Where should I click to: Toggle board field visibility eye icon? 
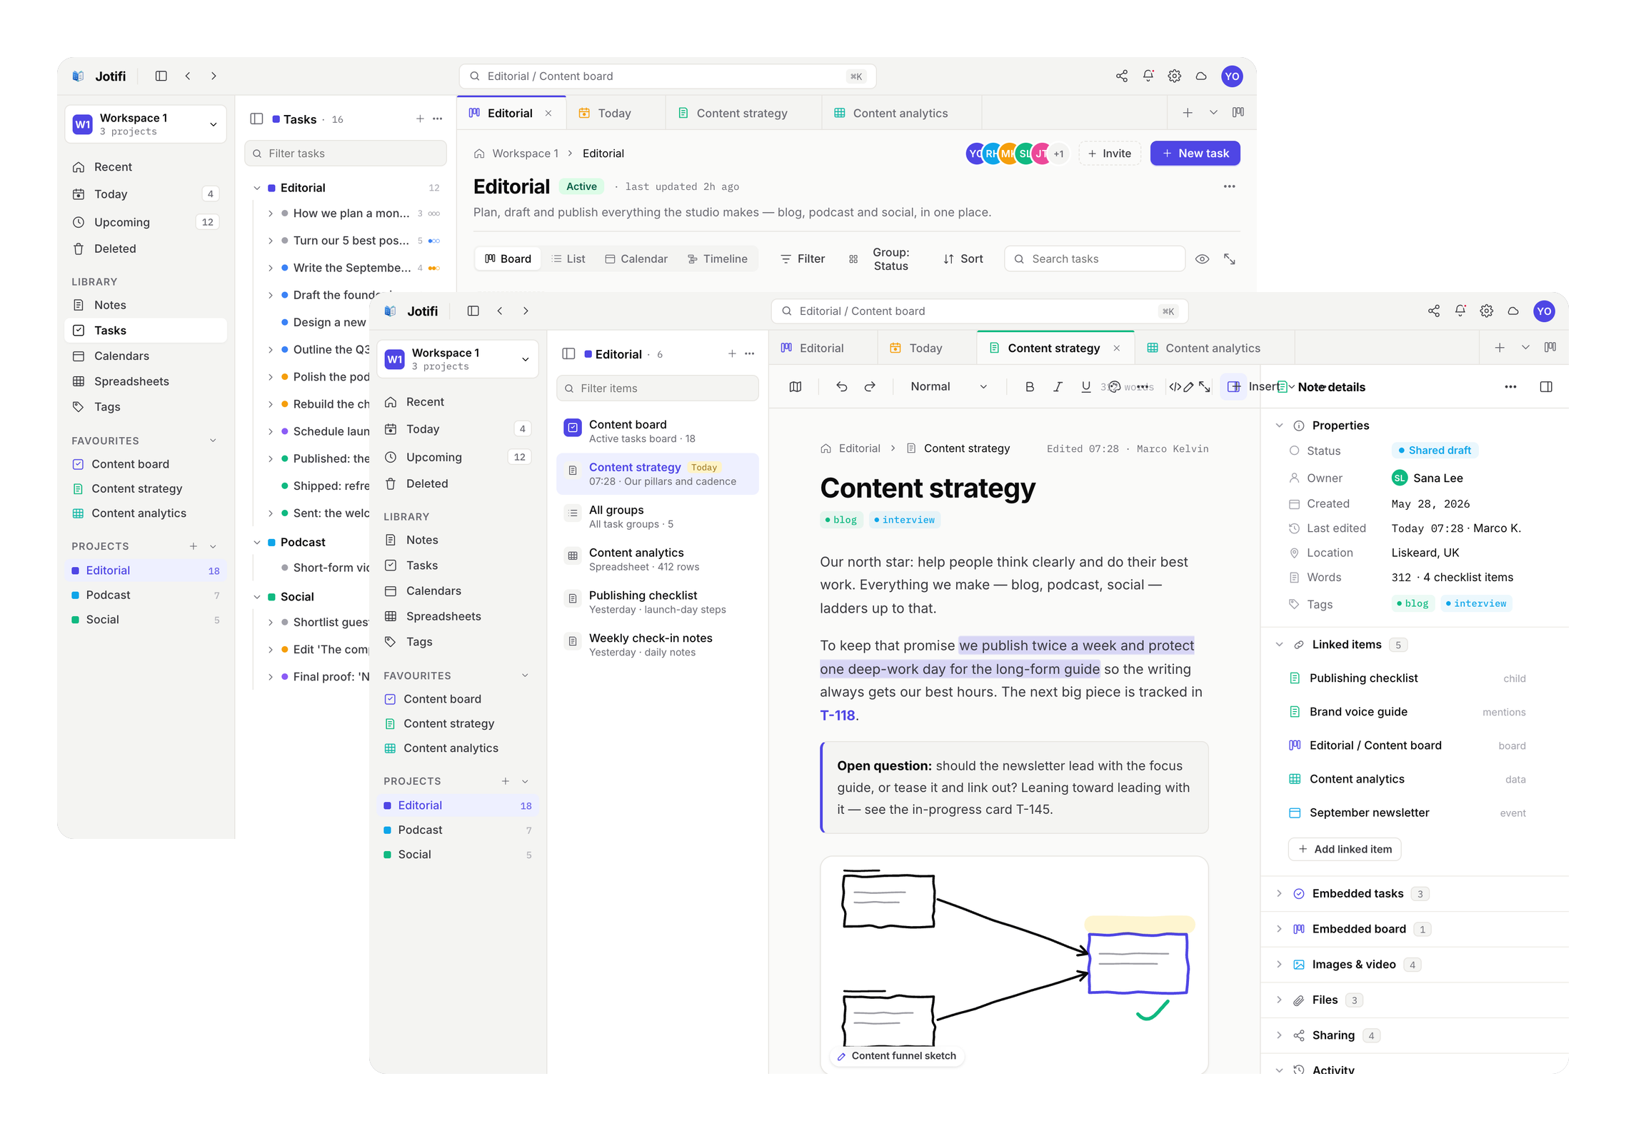(1202, 259)
